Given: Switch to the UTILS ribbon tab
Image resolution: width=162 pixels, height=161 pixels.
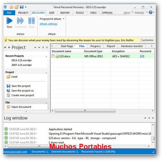Looking at the screenshot, I should 93,13.
